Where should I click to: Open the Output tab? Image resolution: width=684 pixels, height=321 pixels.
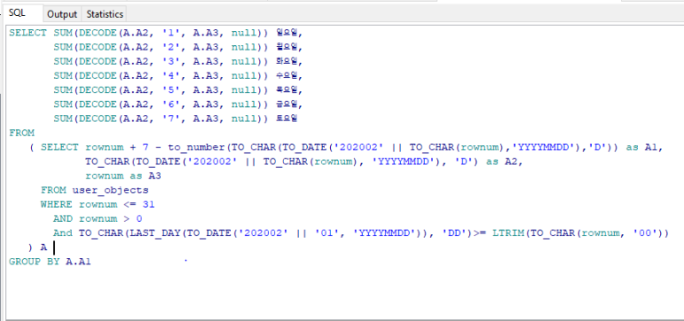coord(62,14)
